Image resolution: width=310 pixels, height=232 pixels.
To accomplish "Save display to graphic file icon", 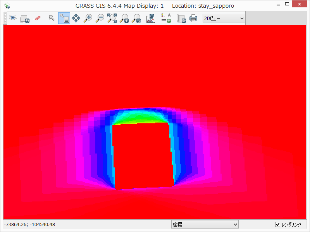I will point(181,18).
